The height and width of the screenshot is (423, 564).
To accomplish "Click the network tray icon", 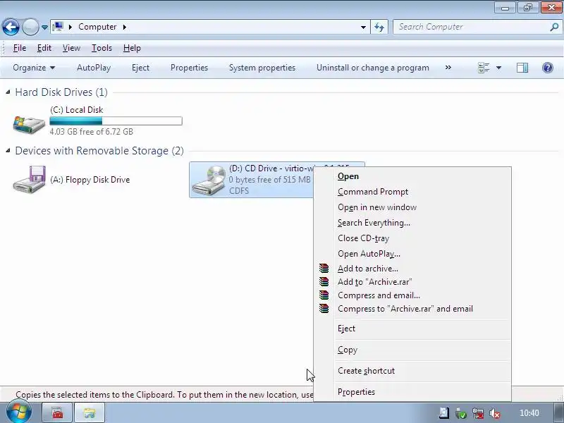I will pos(478,413).
